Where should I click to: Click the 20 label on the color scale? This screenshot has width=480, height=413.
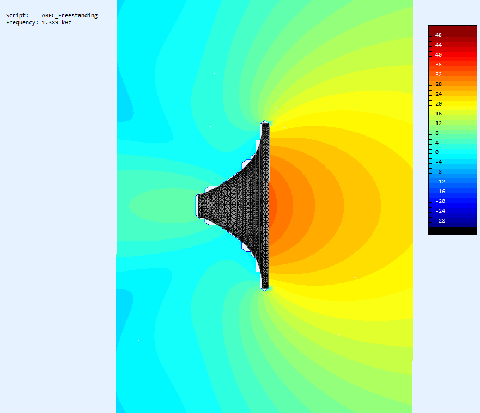point(439,103)
